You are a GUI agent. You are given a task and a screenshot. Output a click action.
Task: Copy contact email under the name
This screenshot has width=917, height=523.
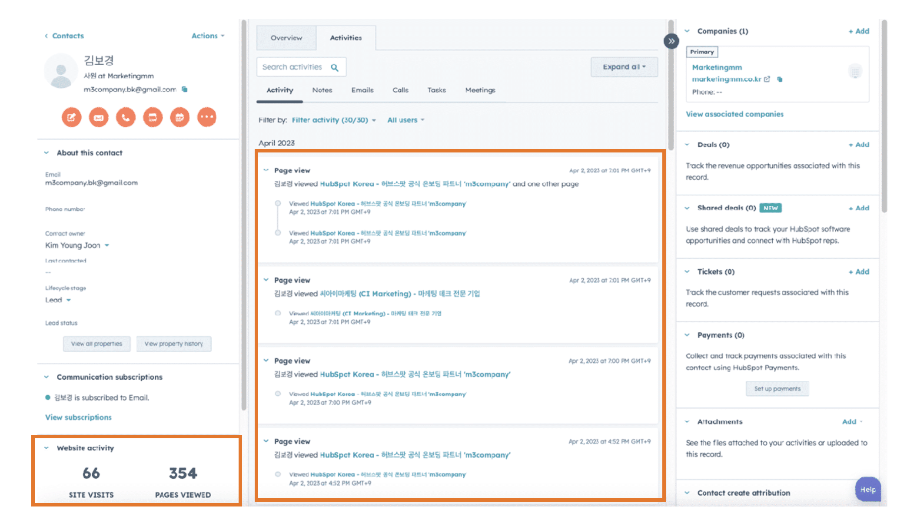click(185, 89)
